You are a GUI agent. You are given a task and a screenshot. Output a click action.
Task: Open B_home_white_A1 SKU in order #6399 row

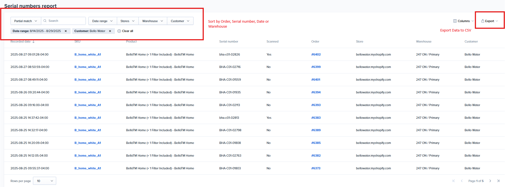(87, 67)
